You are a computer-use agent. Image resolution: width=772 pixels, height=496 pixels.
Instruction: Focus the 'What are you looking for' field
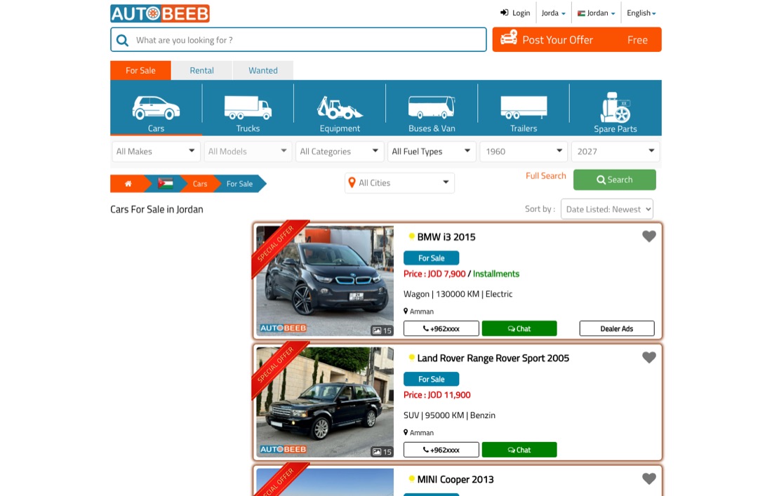click(298, 40)
